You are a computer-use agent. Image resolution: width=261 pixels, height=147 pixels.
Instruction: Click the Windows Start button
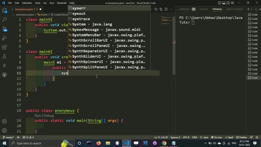click(4, 143)
